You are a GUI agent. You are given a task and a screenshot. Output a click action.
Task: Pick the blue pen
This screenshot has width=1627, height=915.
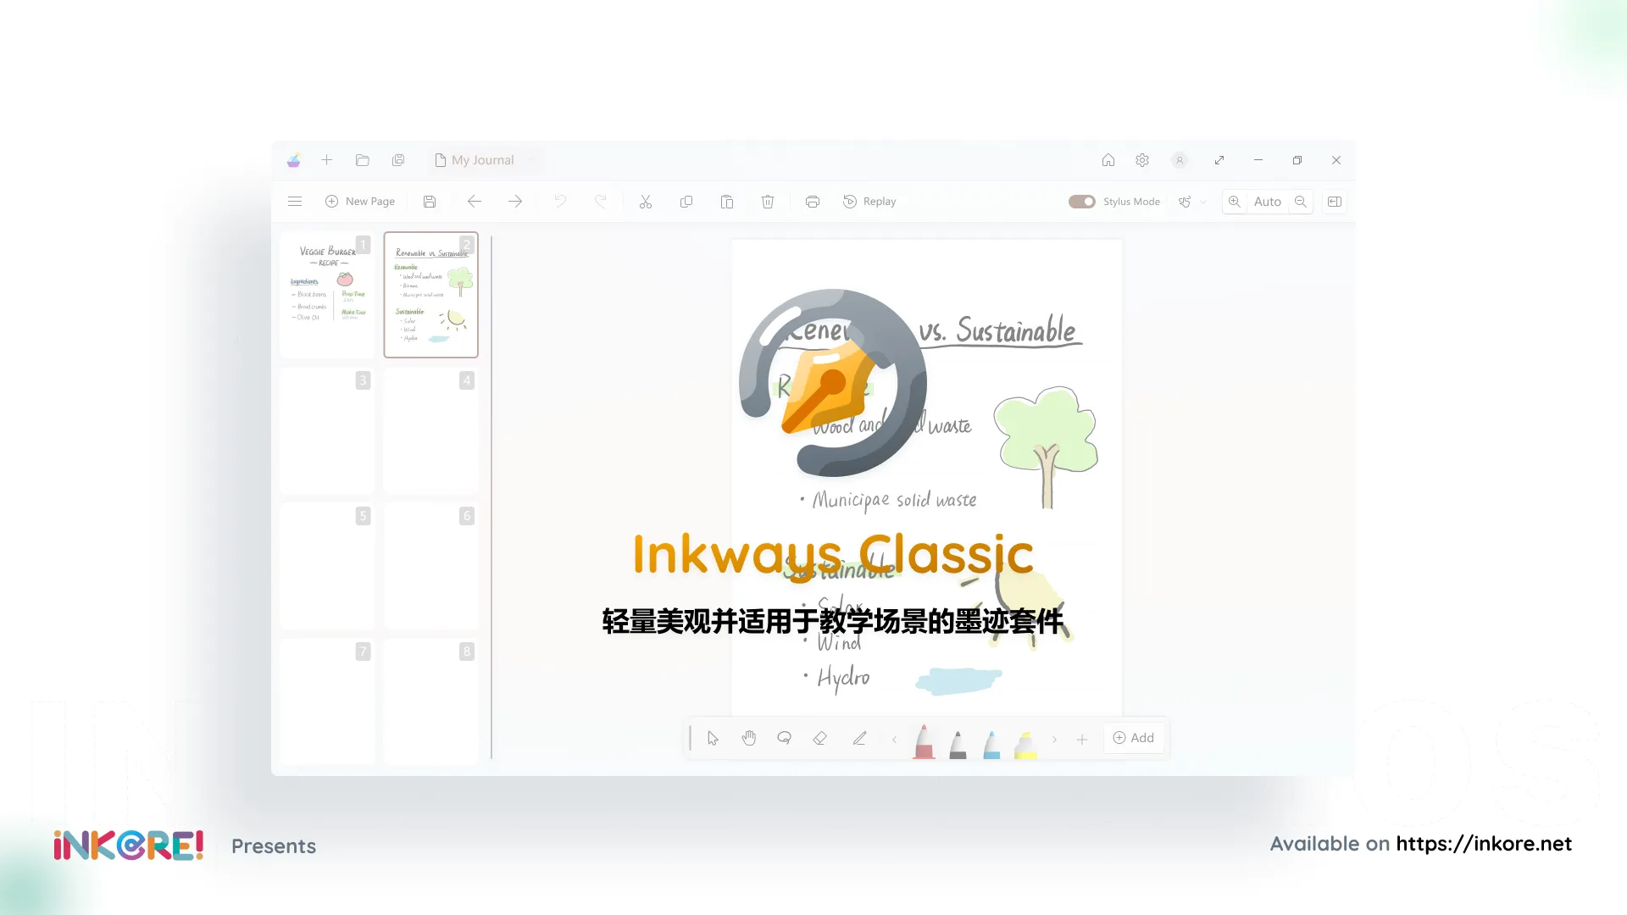(991, 744)
